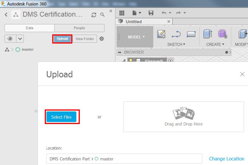
Task: Click the Drag and Drop Here area
Action: 184,117
